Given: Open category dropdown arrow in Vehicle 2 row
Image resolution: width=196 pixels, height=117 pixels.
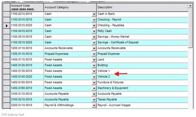Looking at the screenshot, I should pyautogui.click(x=94, y=77).
